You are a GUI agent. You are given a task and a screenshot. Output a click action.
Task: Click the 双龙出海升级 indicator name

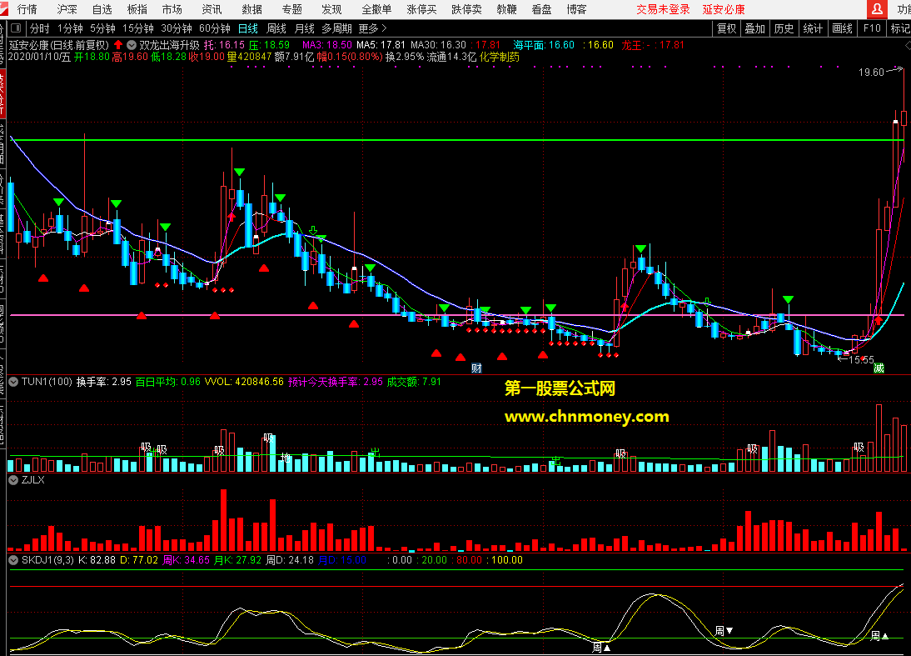point(169,45)
